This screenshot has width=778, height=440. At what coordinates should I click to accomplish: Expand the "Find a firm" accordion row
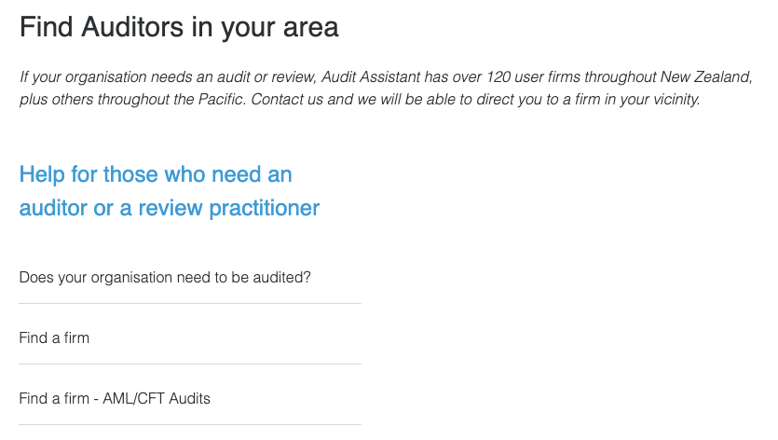[190, 337]
